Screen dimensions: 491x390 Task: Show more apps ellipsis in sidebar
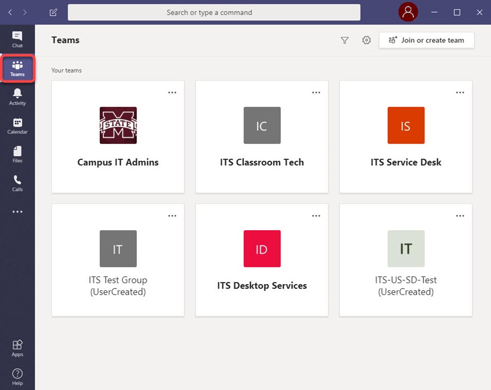tap(17, 212)
